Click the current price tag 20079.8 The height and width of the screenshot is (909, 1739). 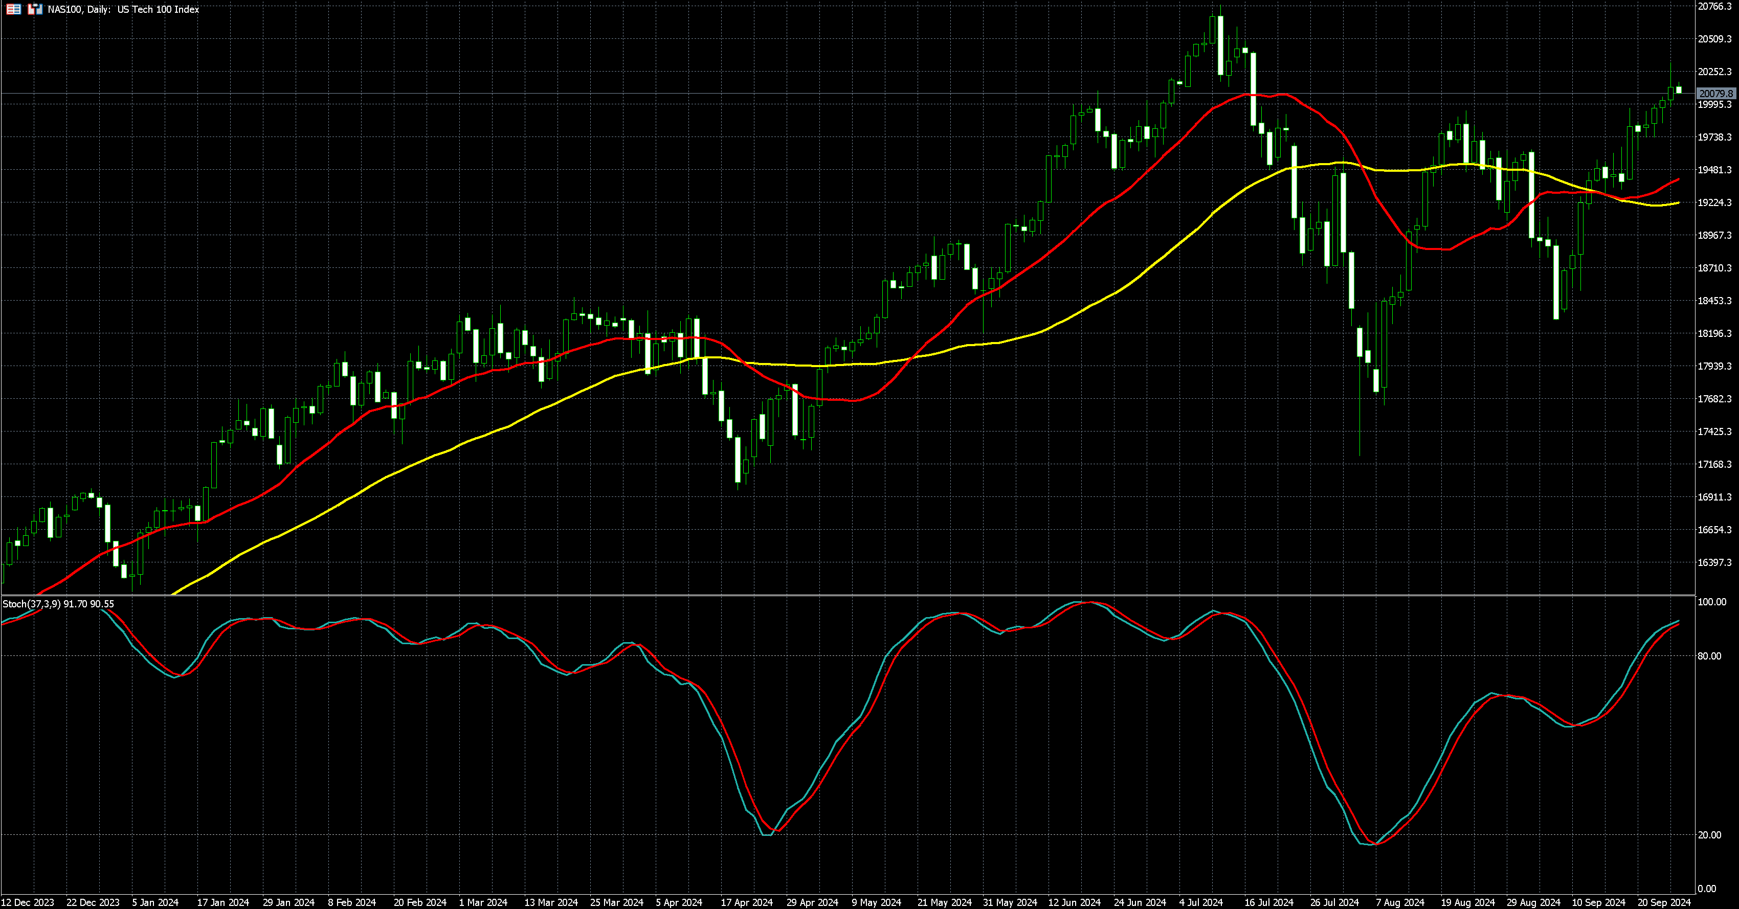pos(1715,94)
